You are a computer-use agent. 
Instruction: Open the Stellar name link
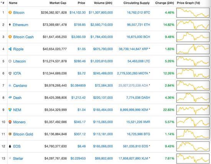18,159
